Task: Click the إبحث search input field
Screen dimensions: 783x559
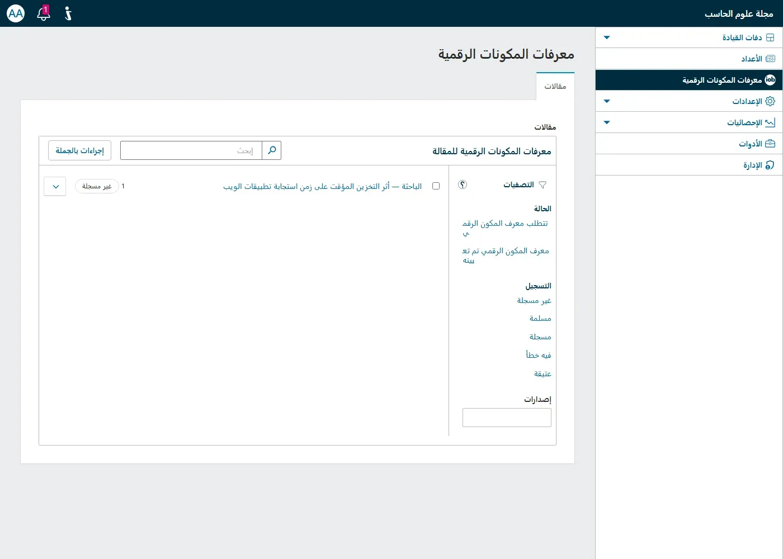Action: (191, 150)
